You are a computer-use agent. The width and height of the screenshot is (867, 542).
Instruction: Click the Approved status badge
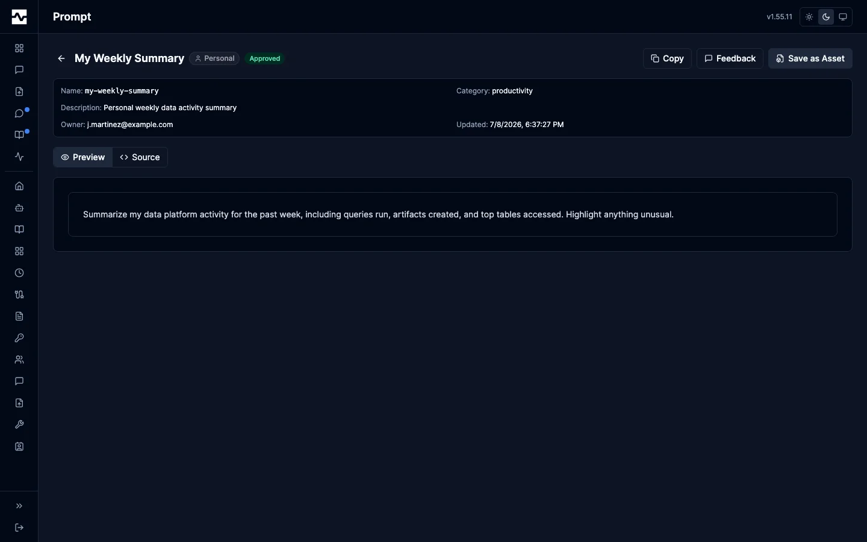tap(265, 58)
